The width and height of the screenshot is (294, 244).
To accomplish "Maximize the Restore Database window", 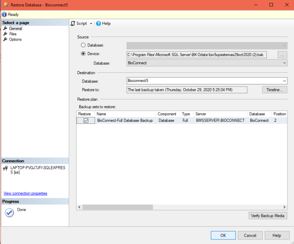I will pos(271,5).
